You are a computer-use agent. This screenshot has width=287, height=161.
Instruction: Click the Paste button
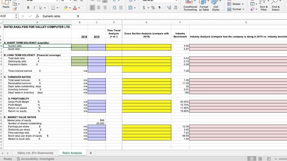click(6, 5)
